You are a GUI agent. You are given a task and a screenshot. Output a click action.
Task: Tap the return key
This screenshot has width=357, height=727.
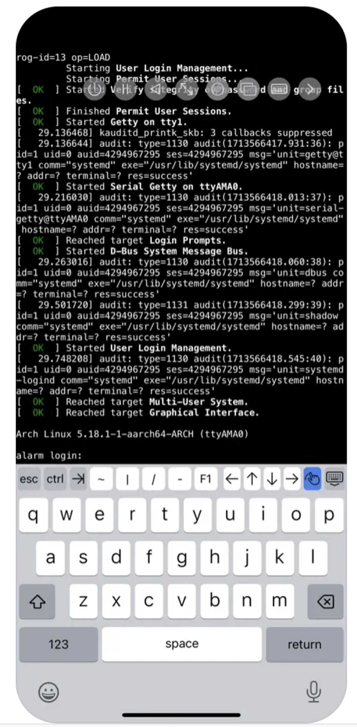(x=304, y=644)
